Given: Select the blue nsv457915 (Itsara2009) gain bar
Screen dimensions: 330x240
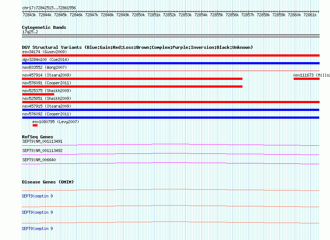Looking at the screenshot, I should 171,110.
